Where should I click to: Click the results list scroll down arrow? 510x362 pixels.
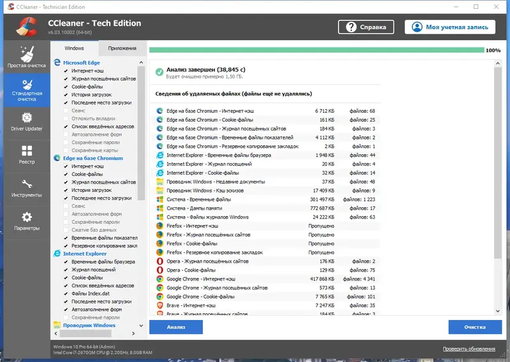[498, 311]
